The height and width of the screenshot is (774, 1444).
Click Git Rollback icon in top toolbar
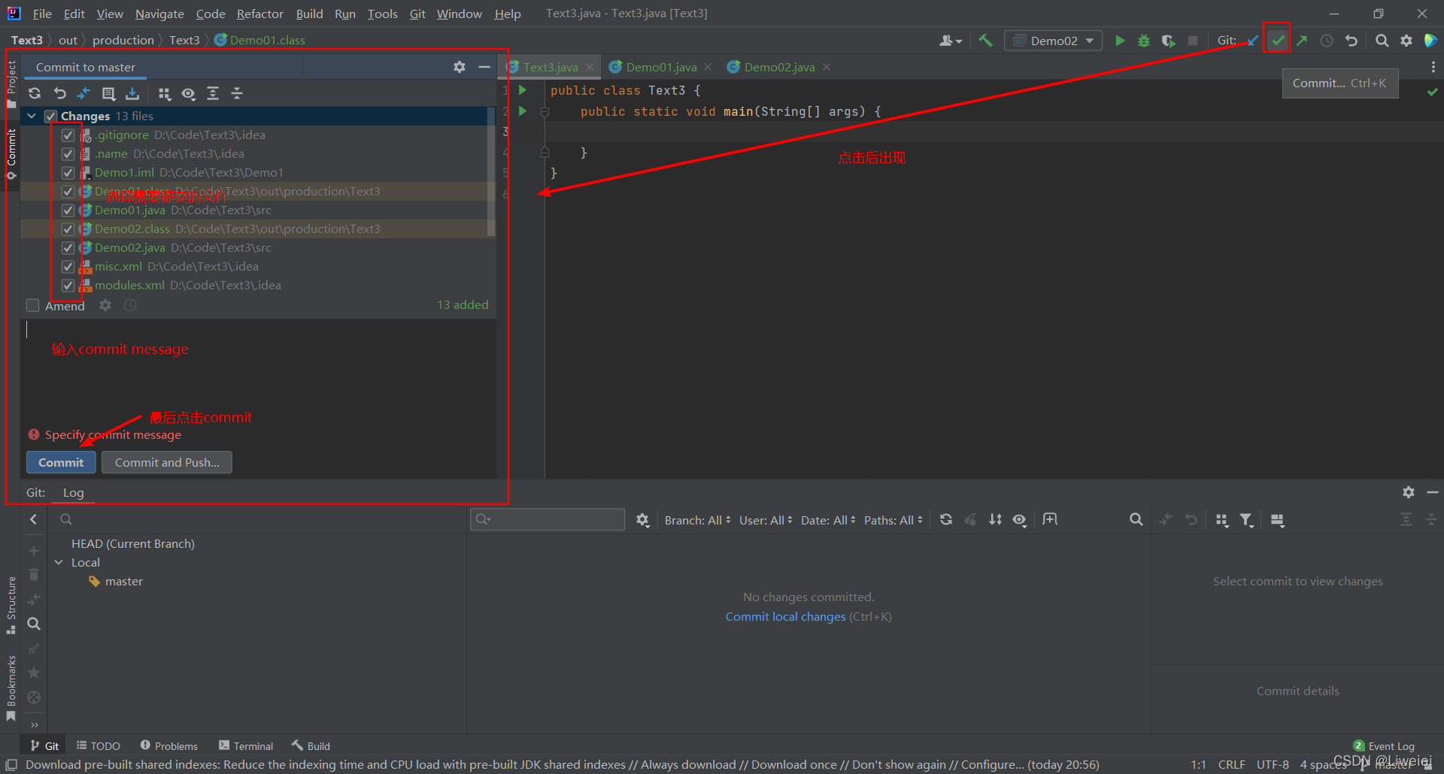tap(1351, 41)
